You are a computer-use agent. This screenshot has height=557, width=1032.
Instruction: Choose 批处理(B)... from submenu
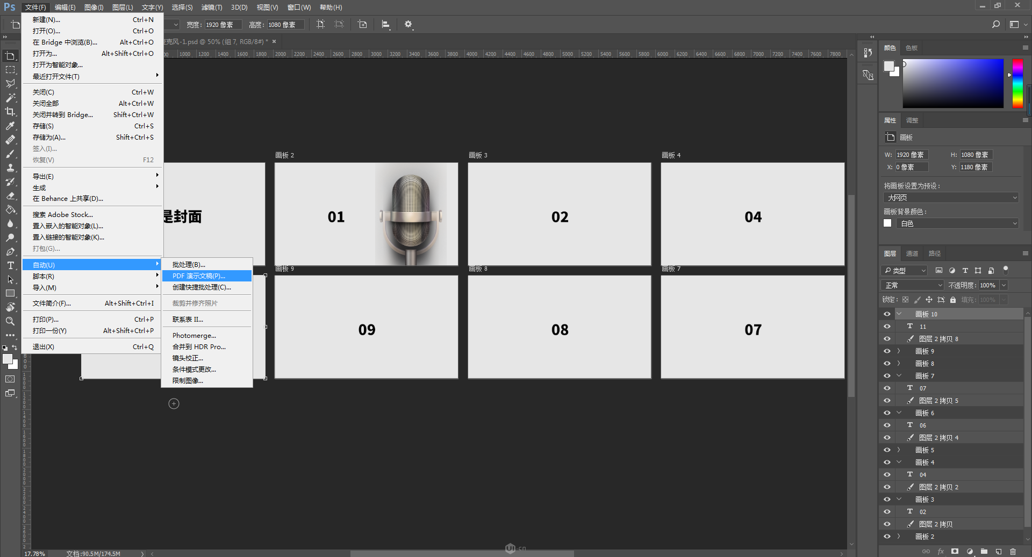[x=207, y=265]
